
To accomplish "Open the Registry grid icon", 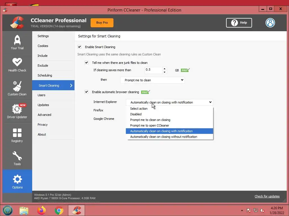I will click(x=17, y=133).
